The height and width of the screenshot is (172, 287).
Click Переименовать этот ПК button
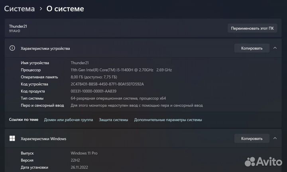tap(252, 28)
